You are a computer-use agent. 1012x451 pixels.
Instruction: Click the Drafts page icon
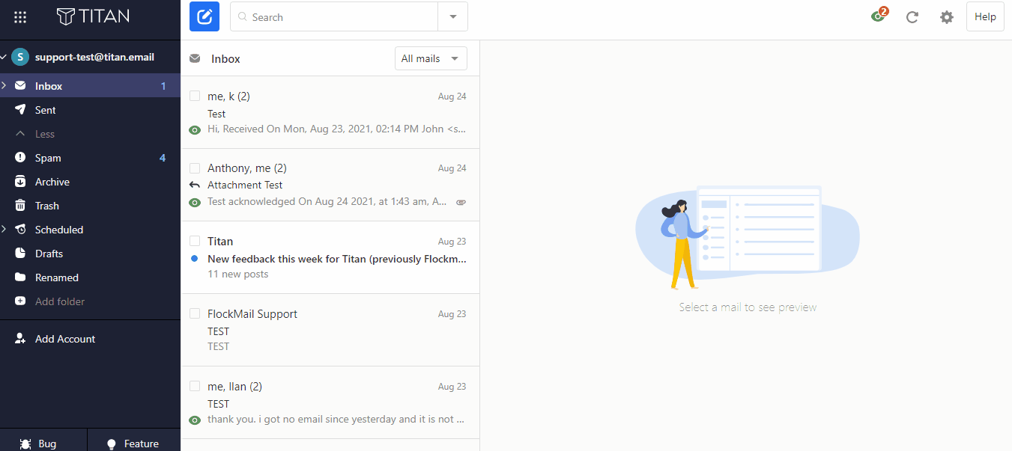coord(20,254)
